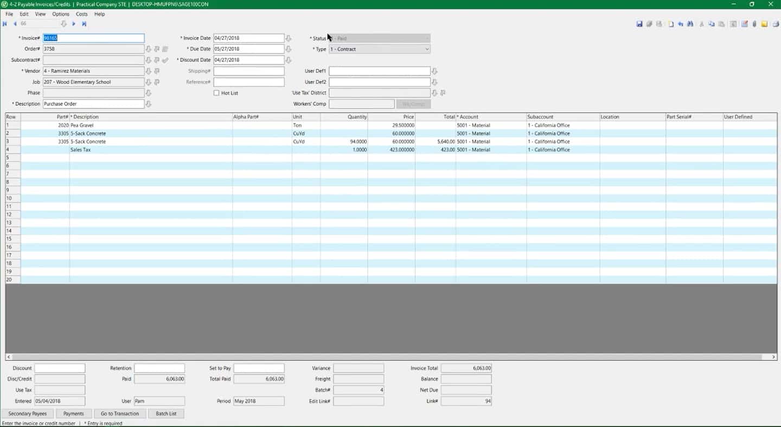
Task: Open Due Date calendar lookup arrow
Action: (x=289, y=49)
